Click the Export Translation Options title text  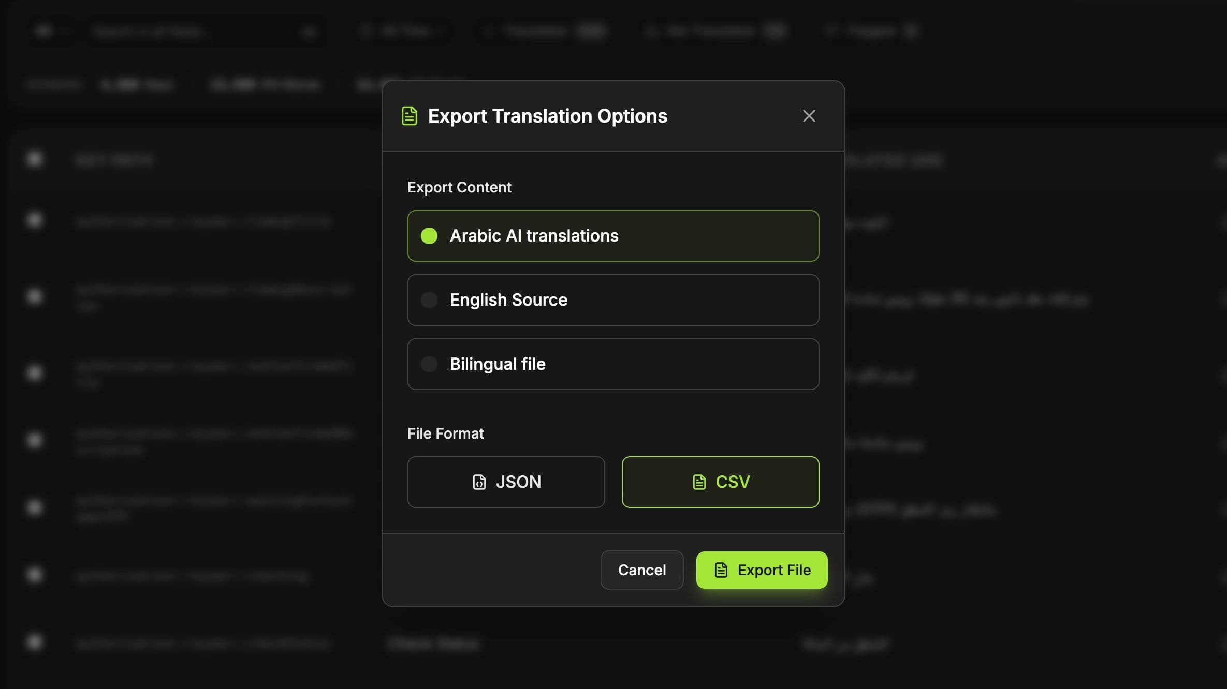click(547, 116)
